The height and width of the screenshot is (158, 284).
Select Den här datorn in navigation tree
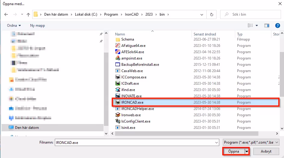52,127
